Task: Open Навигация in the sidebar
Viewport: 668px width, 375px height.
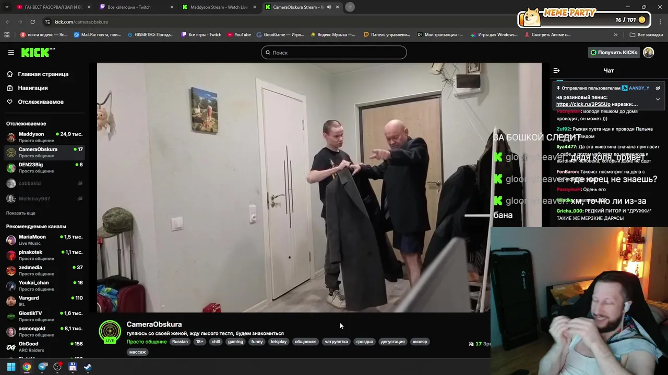Action: [32, 88]
